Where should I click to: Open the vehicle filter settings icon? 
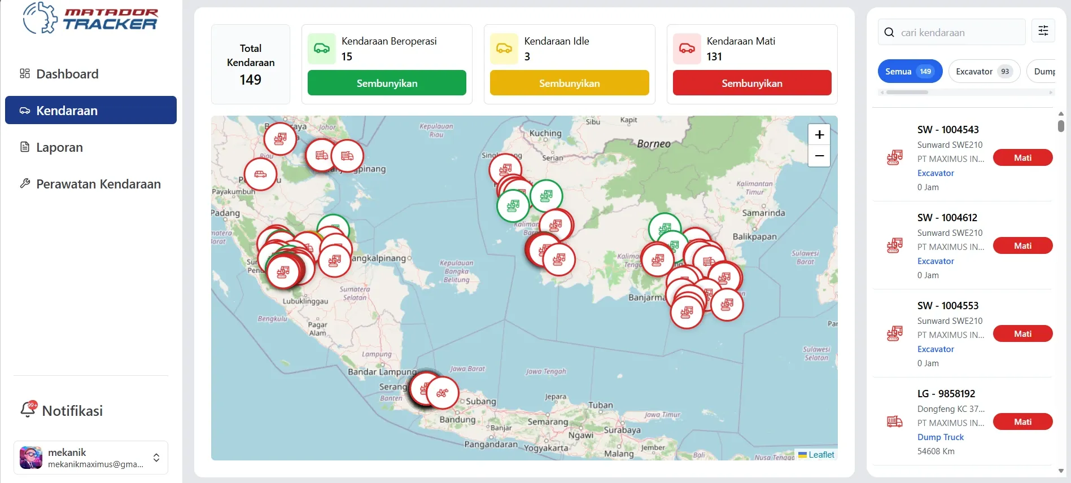pyautogui.click(x=1043, y=30)
